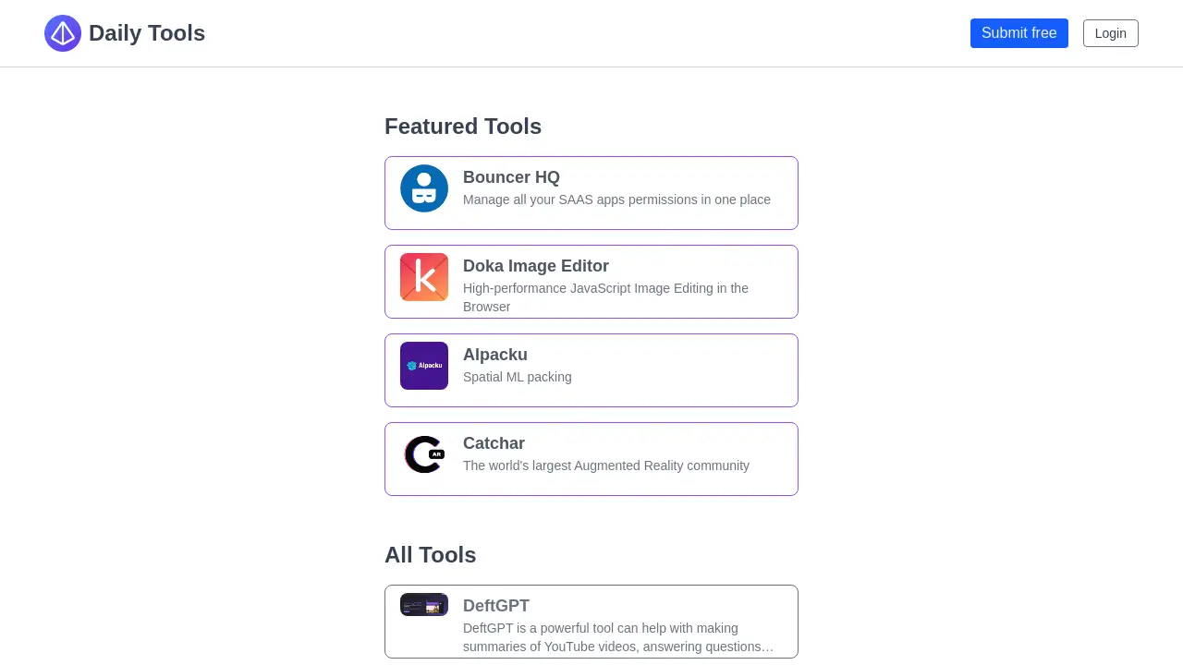Click the DeftGPT description text
Image resolution: width=1183 pixels, height=665 pixels.
(x=618, y=637)
